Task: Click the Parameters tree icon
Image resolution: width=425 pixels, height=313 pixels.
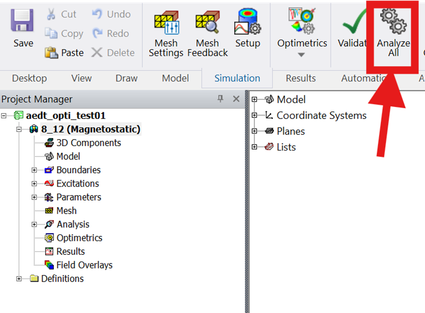Action: pos(49,197)
